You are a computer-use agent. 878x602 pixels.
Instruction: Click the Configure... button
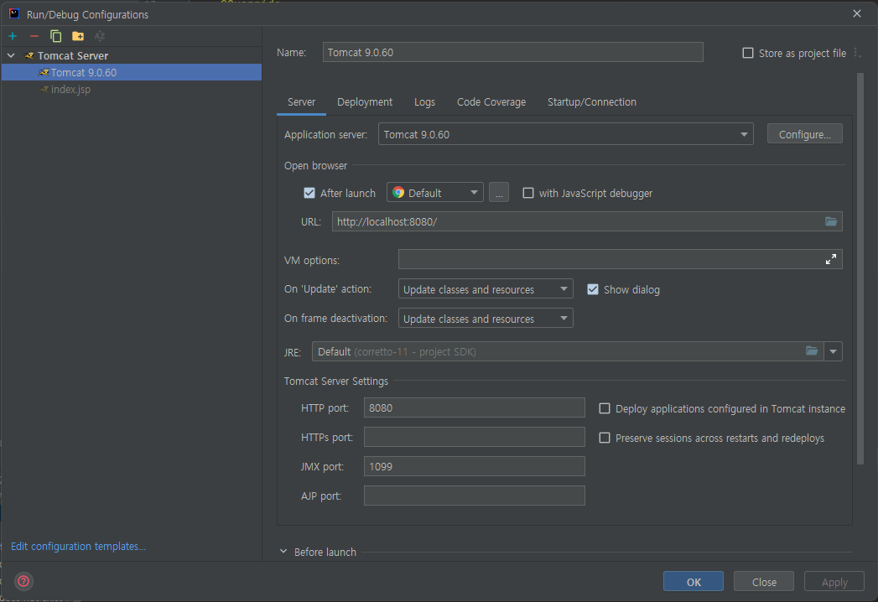(805, 134)
